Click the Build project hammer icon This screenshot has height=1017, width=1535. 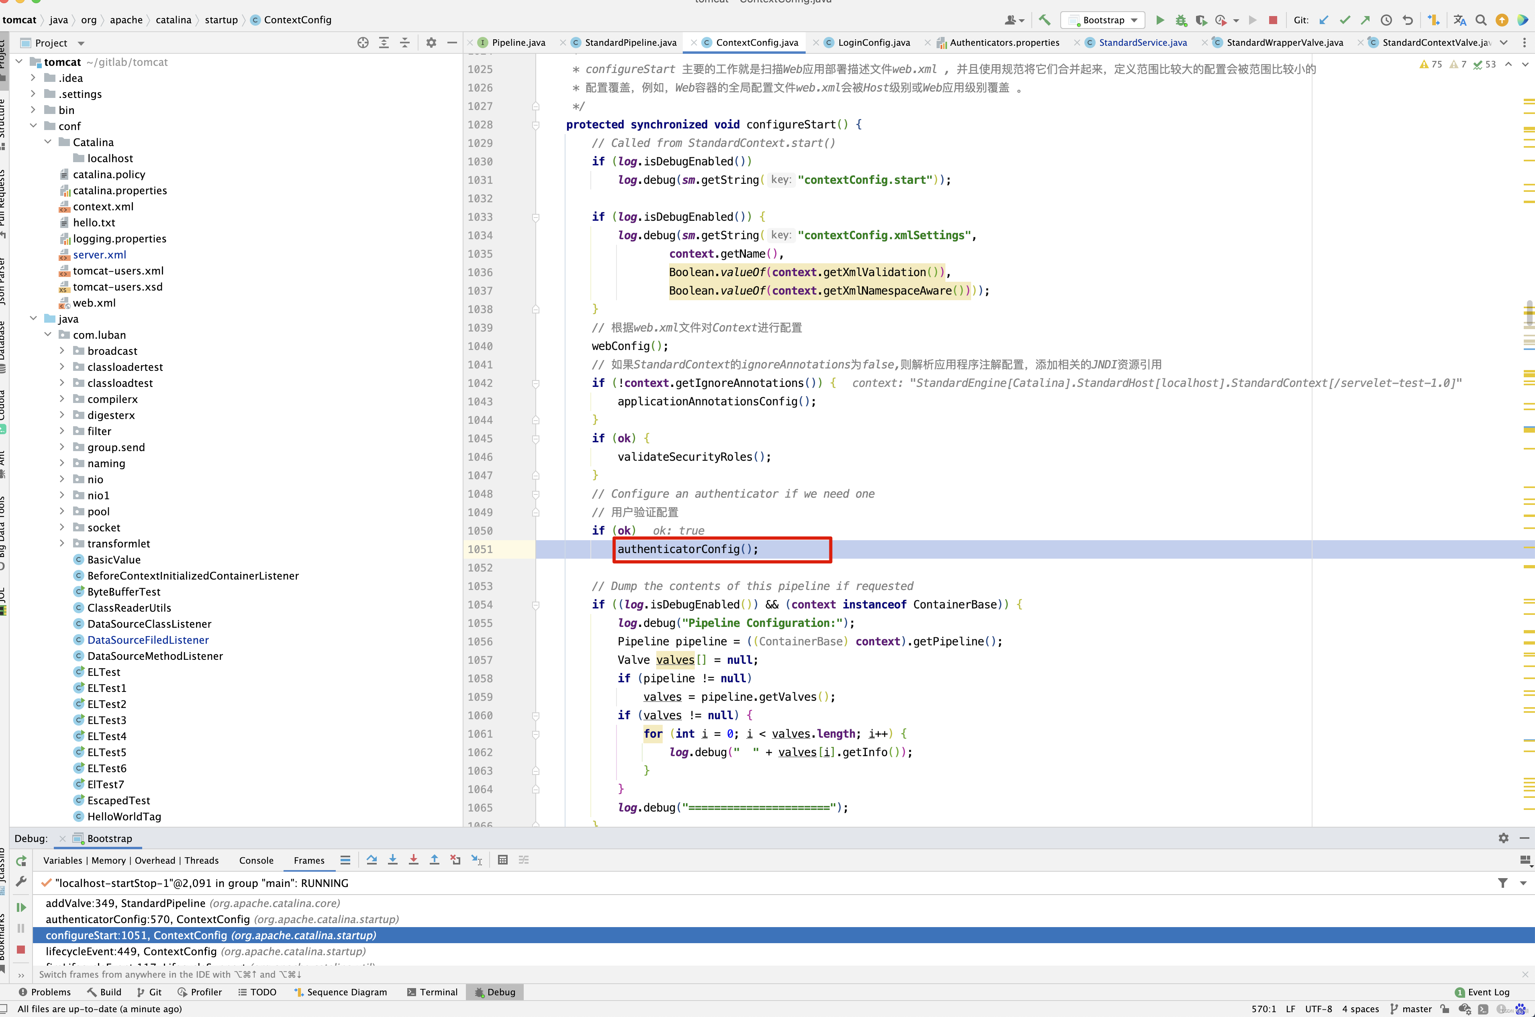tap(1044, 20)
